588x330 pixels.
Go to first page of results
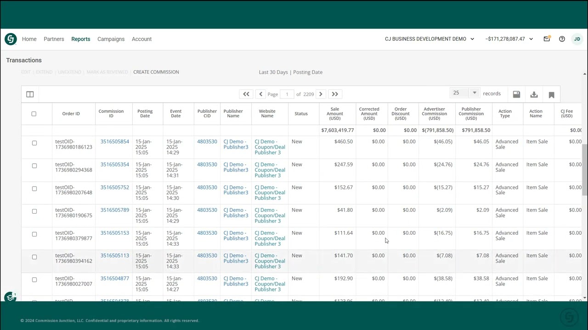tap(246, 94)
